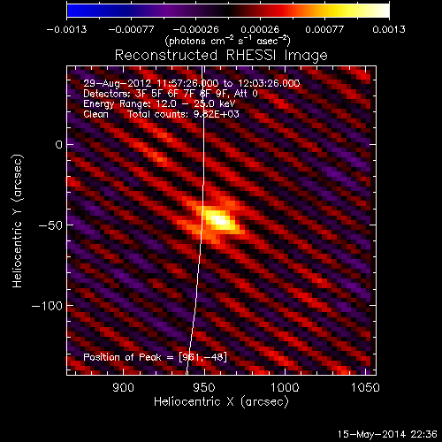Click the X-axis tick label 1050
Viewport: 442px width, 442px height.
coord(365,387)
